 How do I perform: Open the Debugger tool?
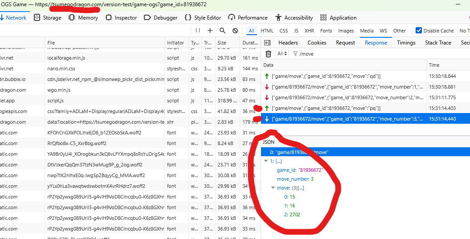[160, 18]
